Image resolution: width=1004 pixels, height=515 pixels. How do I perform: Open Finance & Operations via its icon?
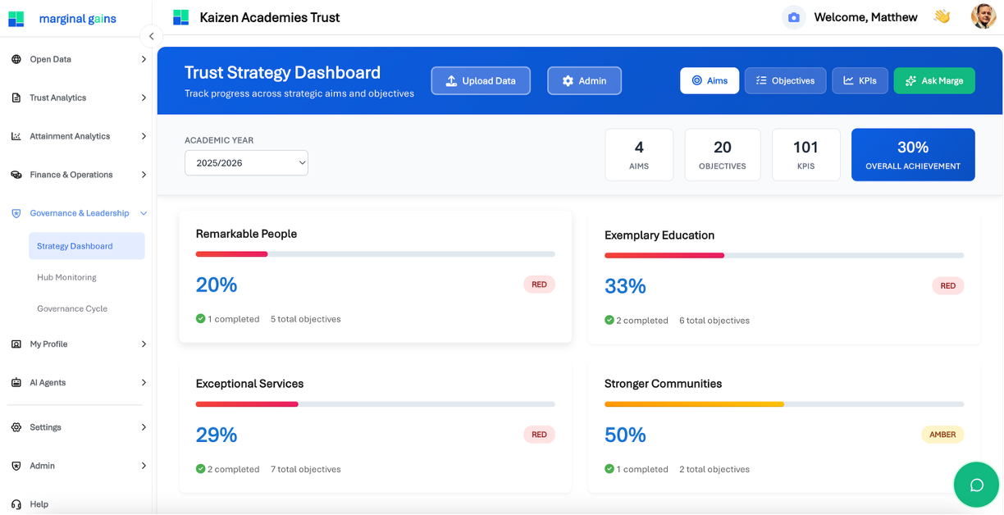pyautogui.click(x=16, y=175)
